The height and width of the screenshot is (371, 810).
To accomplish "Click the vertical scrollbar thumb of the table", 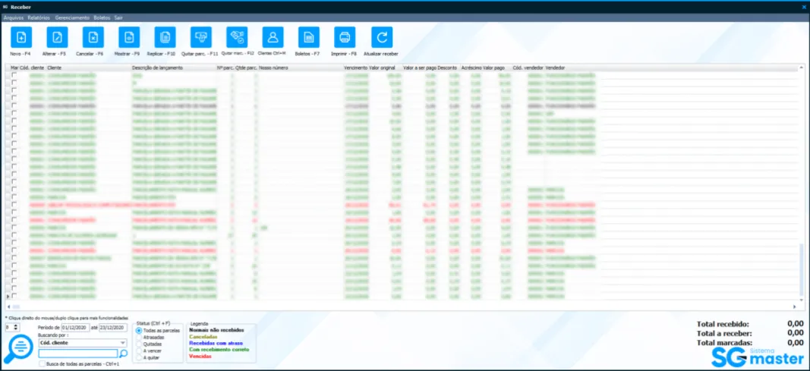I will pos(802,271).
